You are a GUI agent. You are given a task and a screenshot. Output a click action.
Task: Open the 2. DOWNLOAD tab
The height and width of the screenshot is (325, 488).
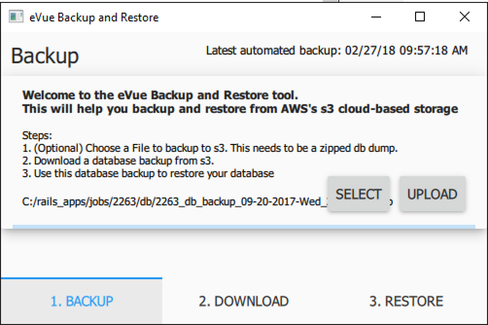coord(244,301)
